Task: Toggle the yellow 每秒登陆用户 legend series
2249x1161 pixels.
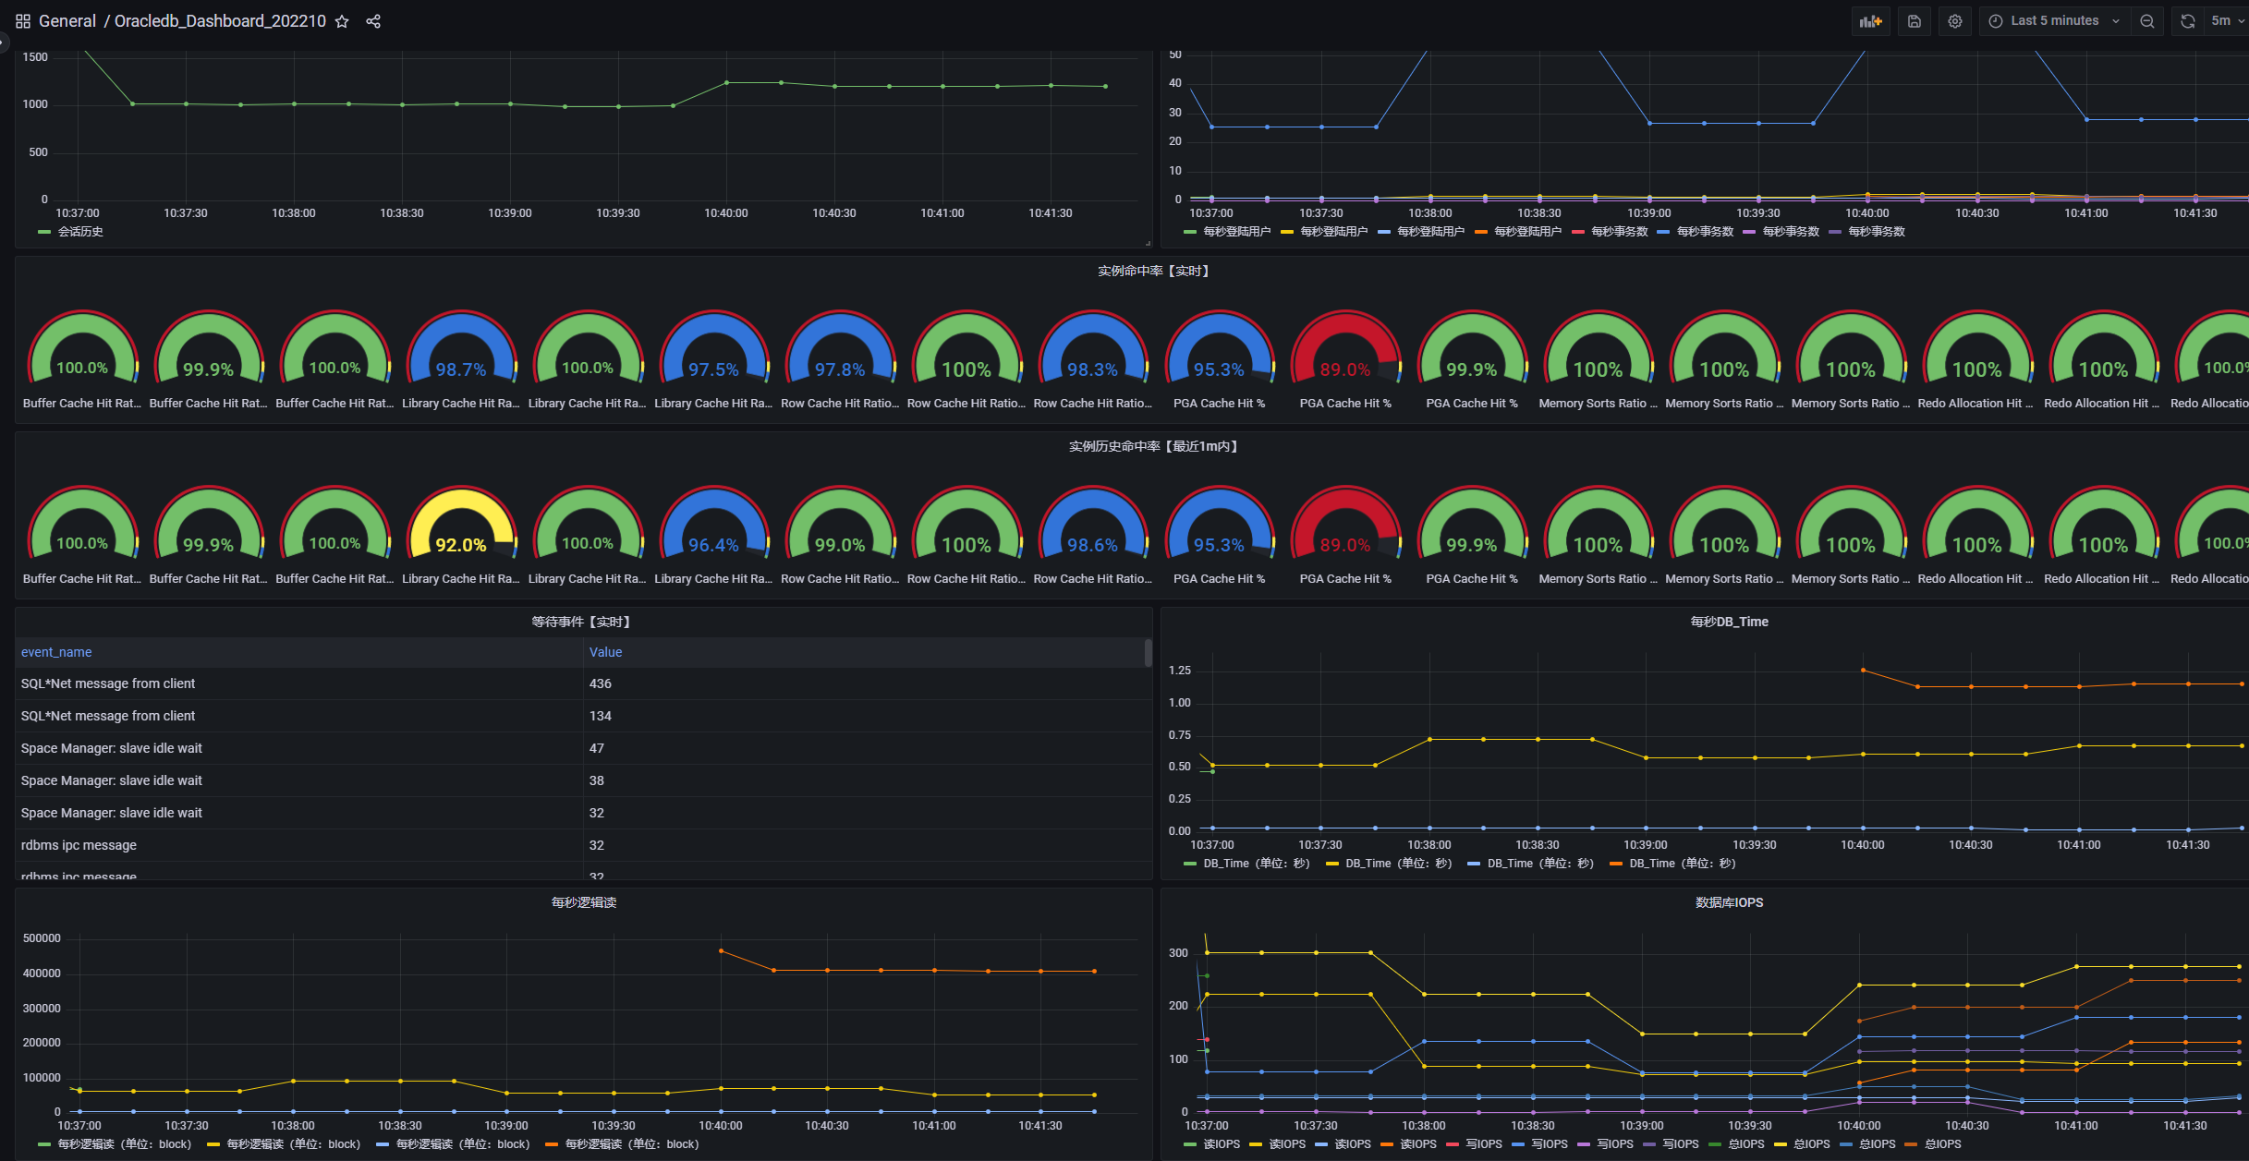Action: click(1333, 232)
